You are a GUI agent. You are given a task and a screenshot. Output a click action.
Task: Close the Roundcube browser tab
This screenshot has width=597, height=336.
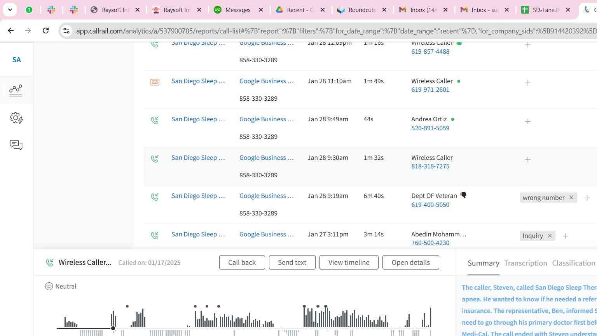(x=384, y=10)
